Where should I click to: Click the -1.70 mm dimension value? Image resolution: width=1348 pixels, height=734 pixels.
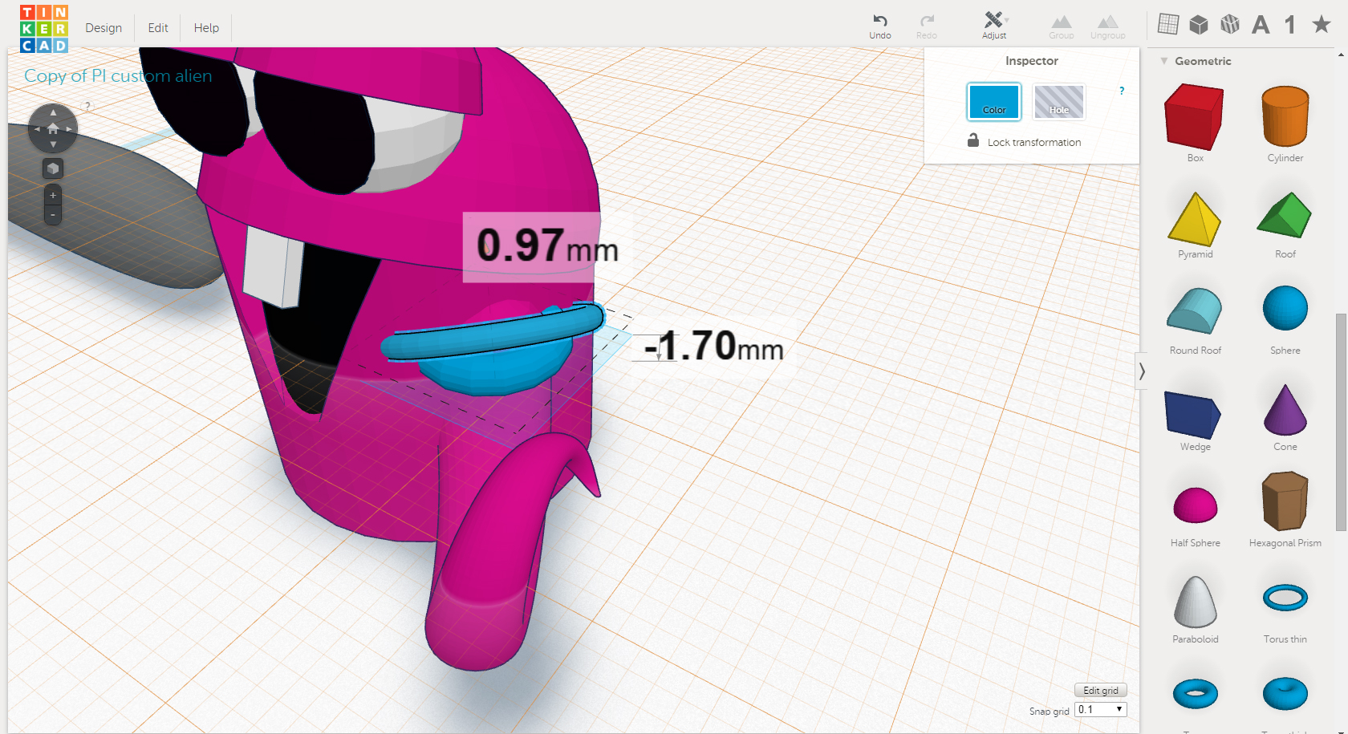714,347
